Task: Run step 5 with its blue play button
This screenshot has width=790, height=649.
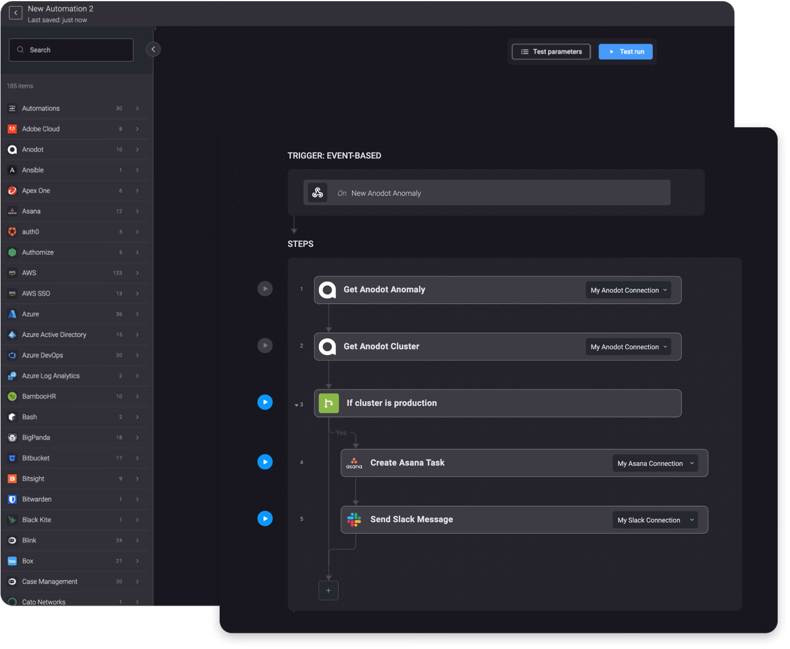Action: click(265, 518)
